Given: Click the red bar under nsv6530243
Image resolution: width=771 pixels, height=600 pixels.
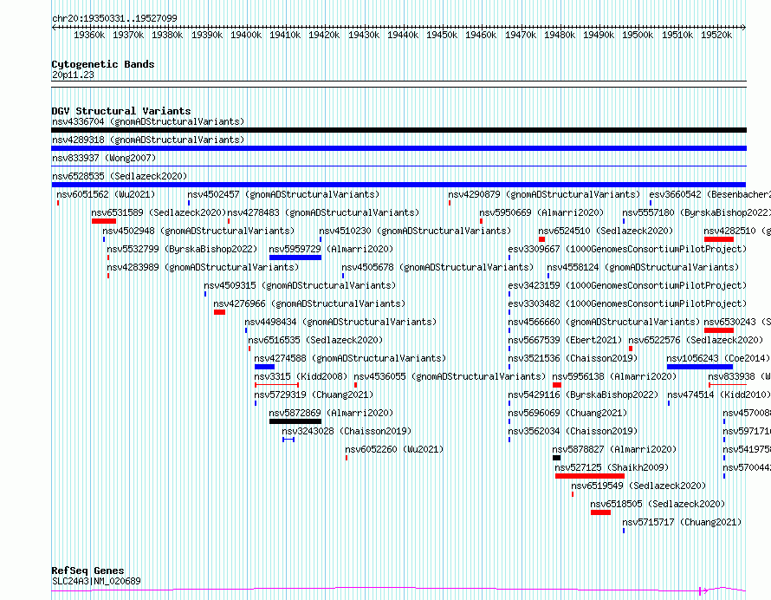Looking at the screenshot, I should (x=719, y=330).
